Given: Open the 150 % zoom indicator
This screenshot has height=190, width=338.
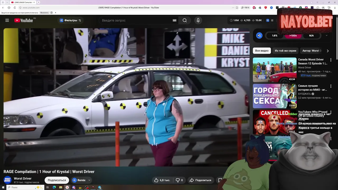Looking at the screenshot, I should tap(245, 8).
